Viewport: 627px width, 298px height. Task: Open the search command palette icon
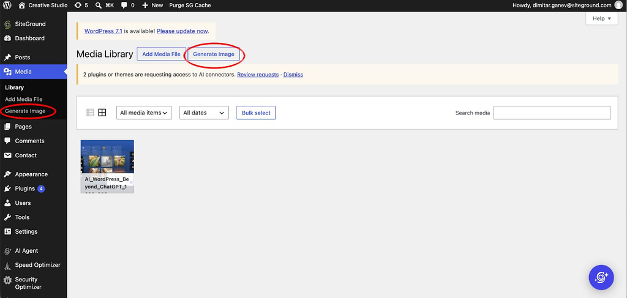coord(105,5)
